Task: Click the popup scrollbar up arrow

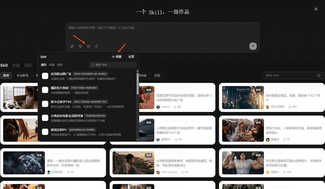Action: [138, 71]
